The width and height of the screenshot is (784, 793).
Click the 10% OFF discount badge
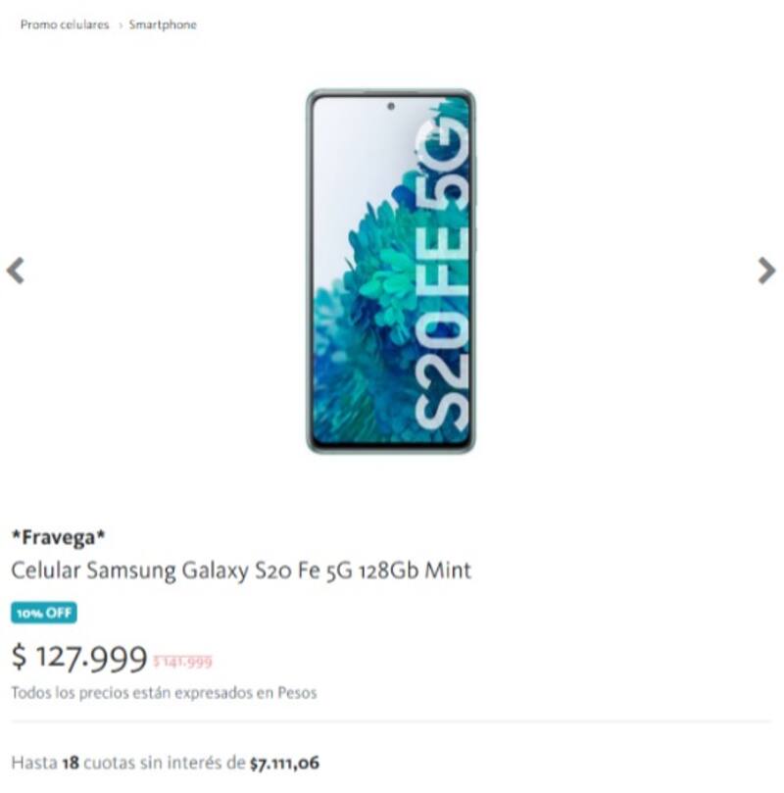(44, 613)
